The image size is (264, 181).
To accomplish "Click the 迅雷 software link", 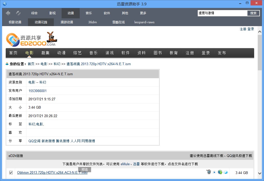I will pos(136,164).
